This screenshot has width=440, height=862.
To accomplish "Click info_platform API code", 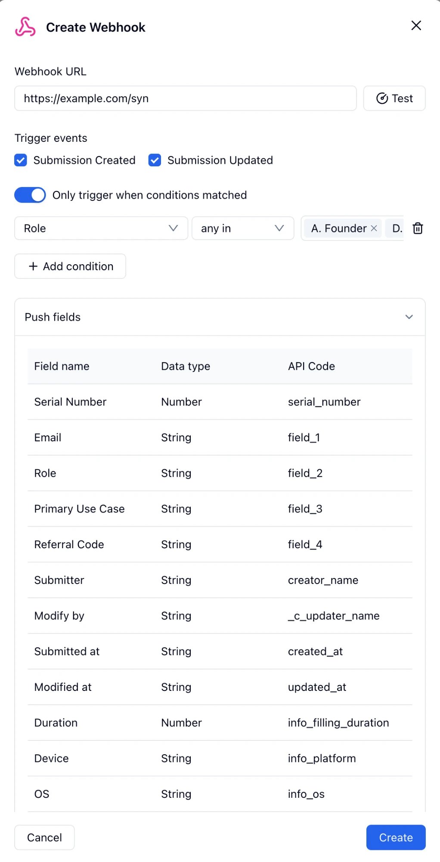I will [x=322, y=759].
